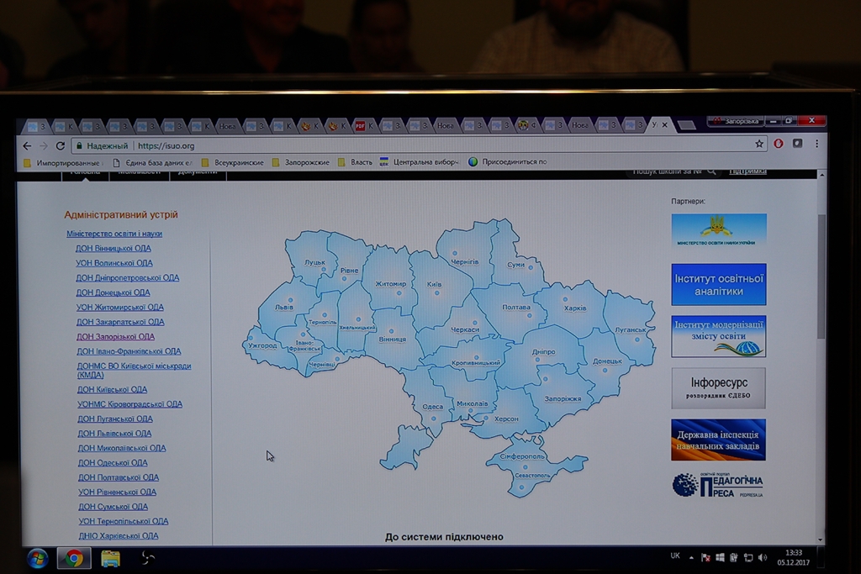Click the Пошук школи search field
The image size is (861, 574).
pos(667,171)
